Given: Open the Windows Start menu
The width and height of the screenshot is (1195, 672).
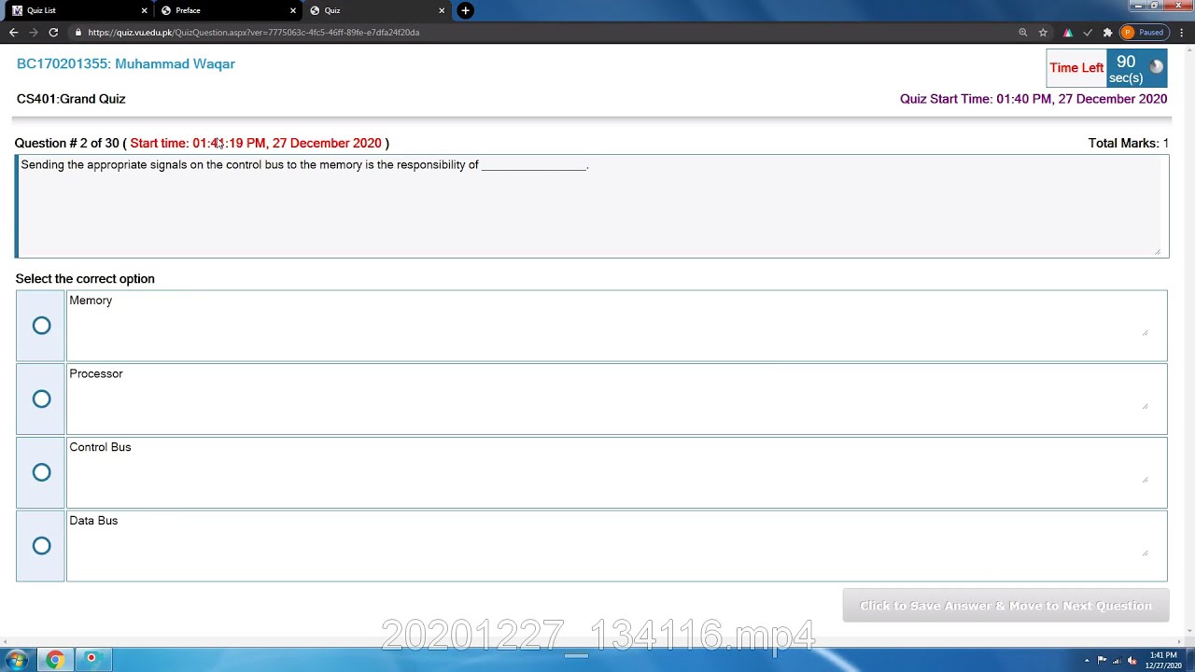Looking at the screenshot, I should pyautogui.click(x=17, y=660).
